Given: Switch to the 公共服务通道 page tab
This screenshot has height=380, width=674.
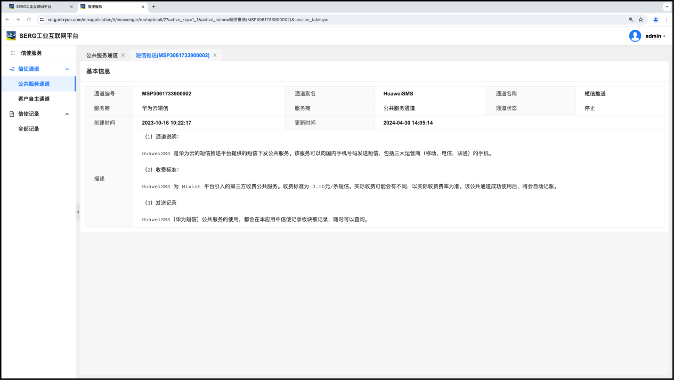Looking at the screenshot, I should point(102,55).
